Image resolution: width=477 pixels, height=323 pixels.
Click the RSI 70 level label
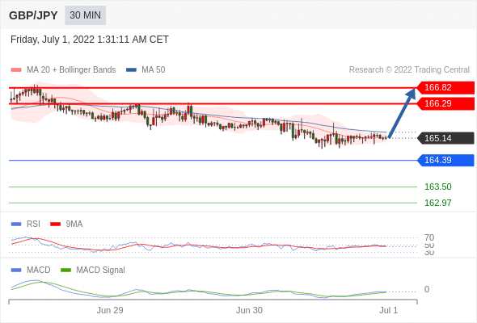coord(429,237)
